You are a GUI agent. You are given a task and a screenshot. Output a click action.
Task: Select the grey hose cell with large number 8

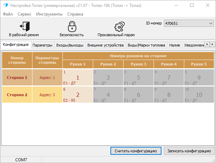pyautogui.click(x=169, y=95)
